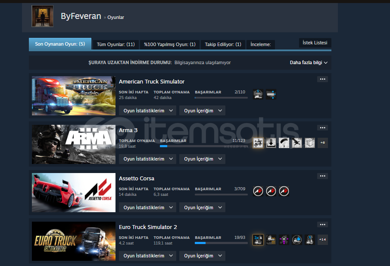Image resolution: width=390 pixels, height=266 pixels.
Task: Click the Oyunlar breadcrumb link
Action: tap(115, 17)
